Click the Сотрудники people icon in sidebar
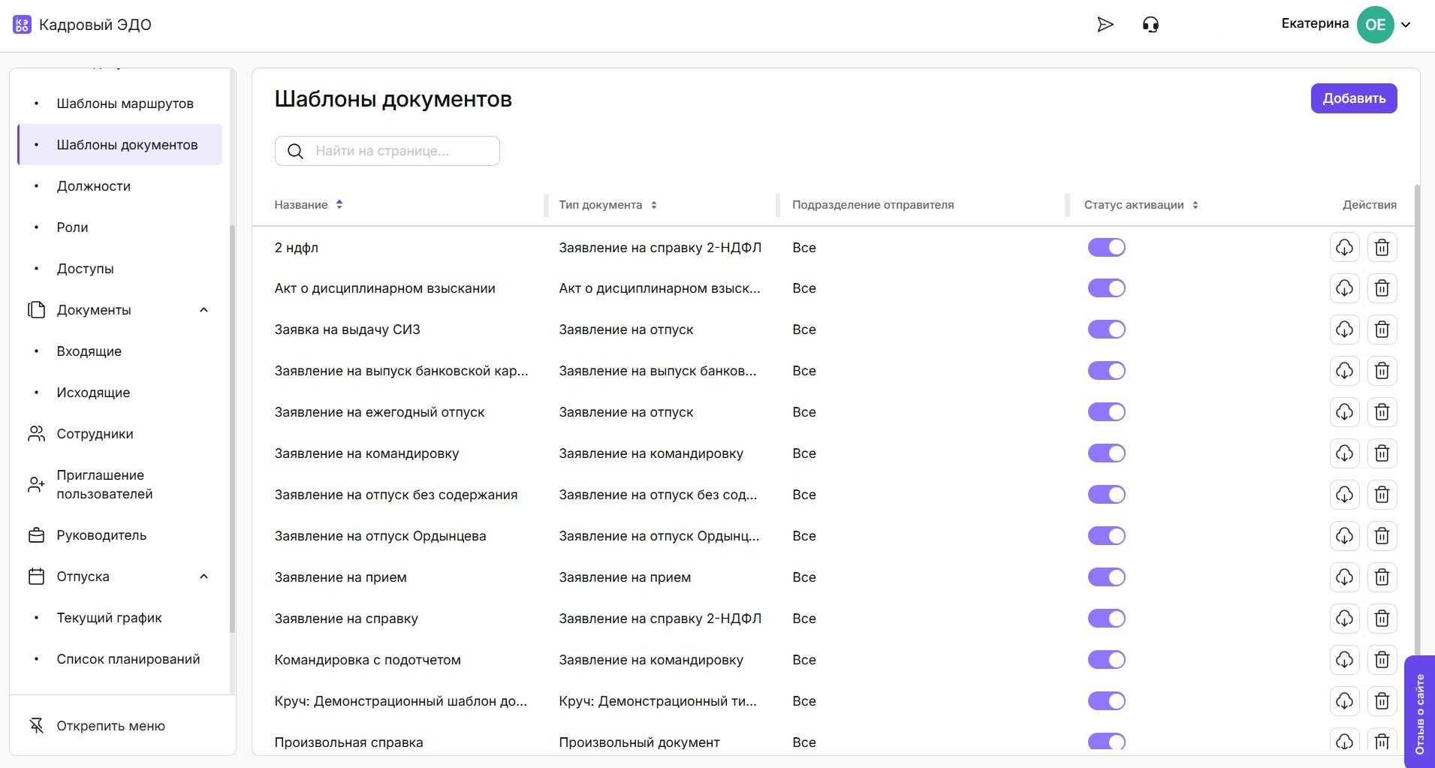The width and height of the screenshot is (1435, 768). tap(36, 433)
